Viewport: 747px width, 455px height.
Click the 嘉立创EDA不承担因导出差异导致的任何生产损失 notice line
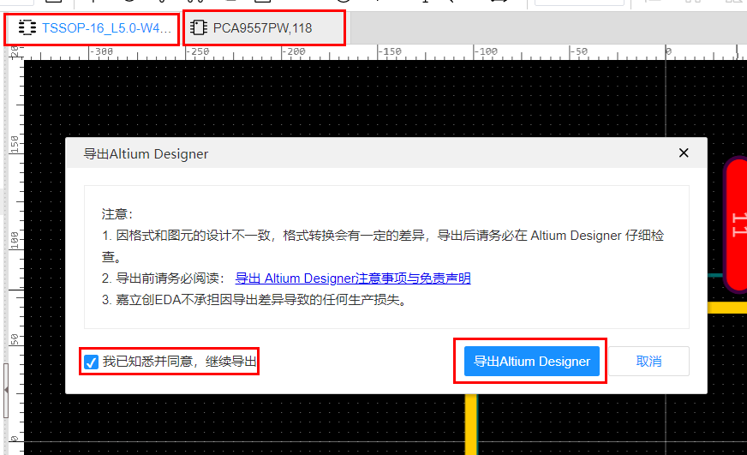254,300
